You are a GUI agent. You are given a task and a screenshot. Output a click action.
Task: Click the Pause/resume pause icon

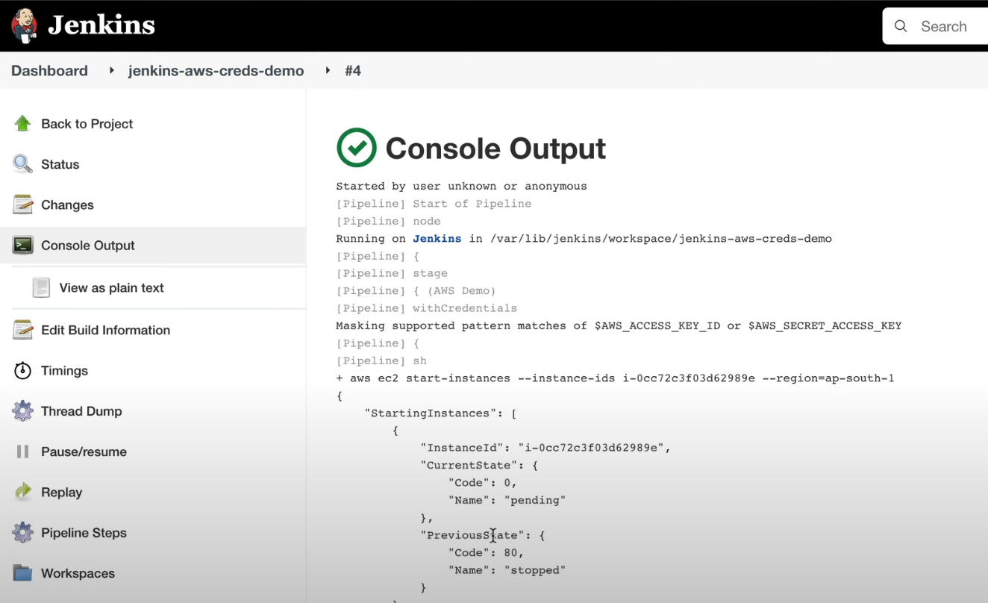[22, 452]
